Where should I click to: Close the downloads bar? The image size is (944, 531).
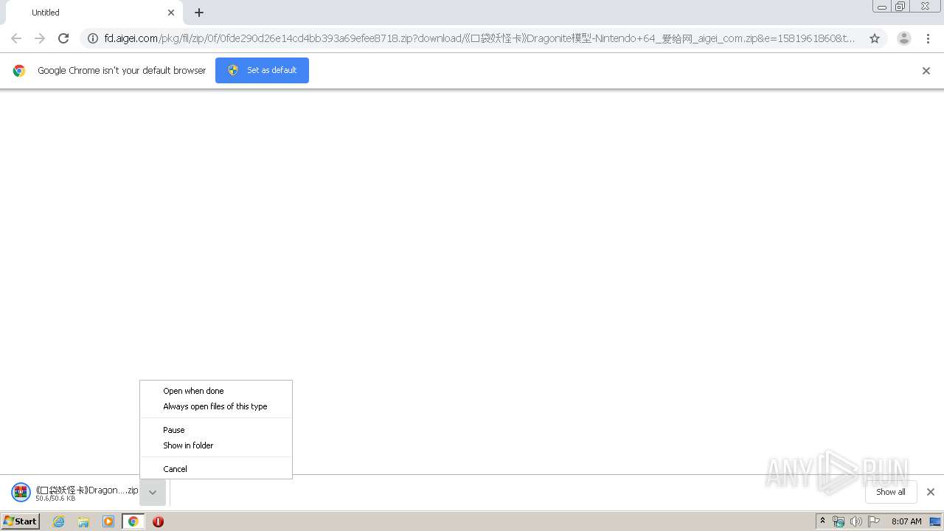931,492
